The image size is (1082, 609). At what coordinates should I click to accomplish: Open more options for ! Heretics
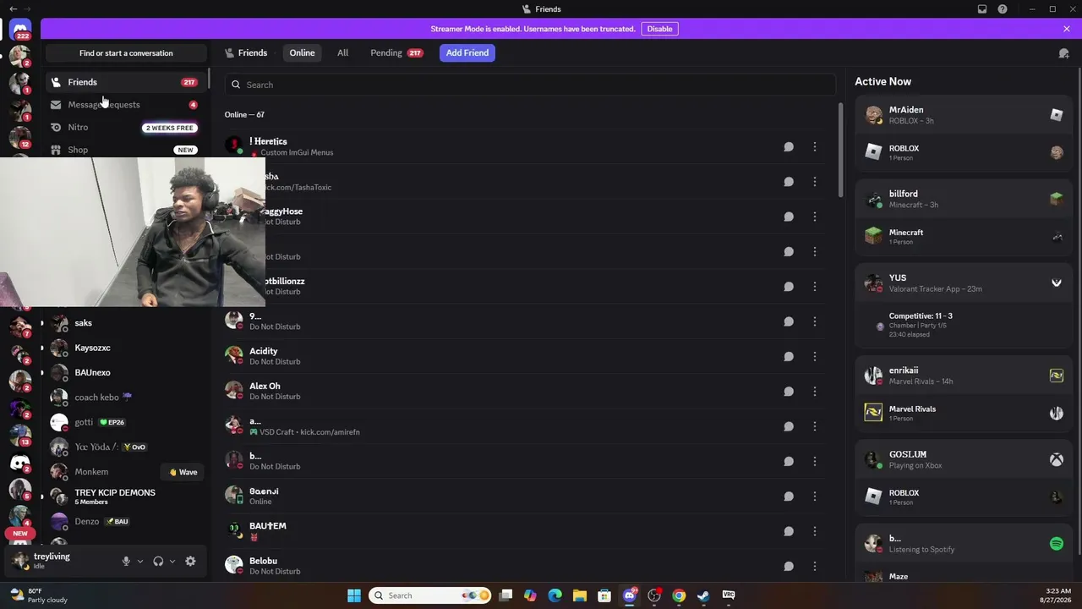pyautogui.click(x=815, y=147)
